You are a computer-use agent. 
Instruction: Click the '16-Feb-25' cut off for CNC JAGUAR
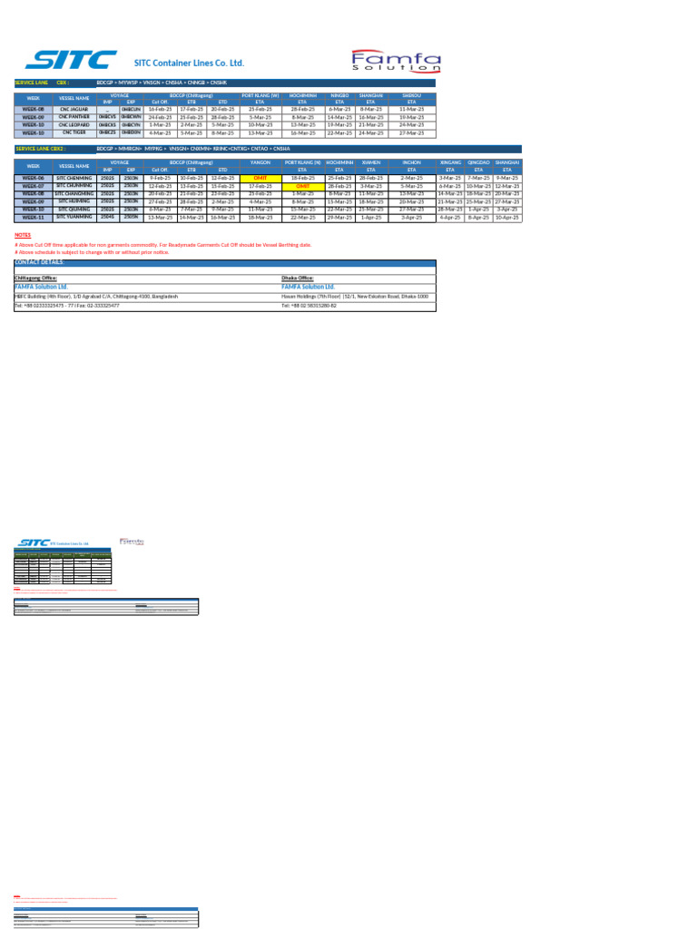tap(160, 110)
